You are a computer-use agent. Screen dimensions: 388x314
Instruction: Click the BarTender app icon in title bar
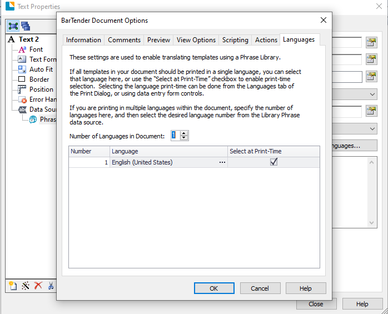click(10, 6)
